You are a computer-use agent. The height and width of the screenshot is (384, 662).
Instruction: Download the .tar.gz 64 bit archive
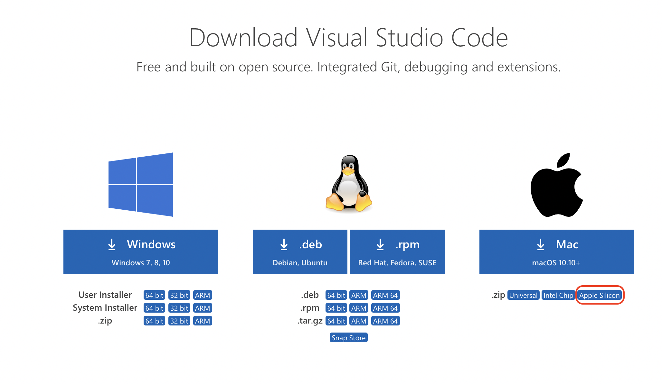click(x=336, y=321)
